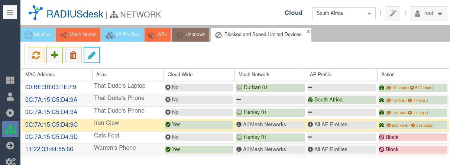Open the dashboard tiles sidebar icon
The image size is (450, 165).
coord(10,80)
